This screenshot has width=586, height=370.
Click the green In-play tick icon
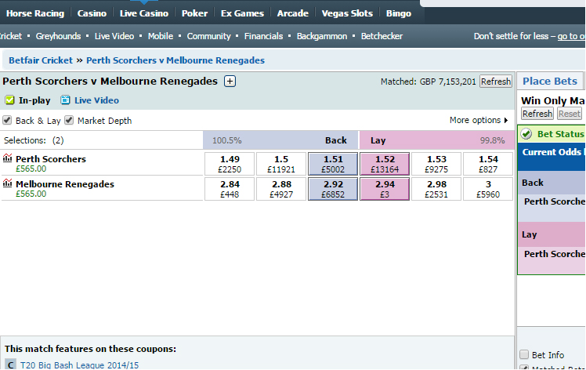point(9,100)
